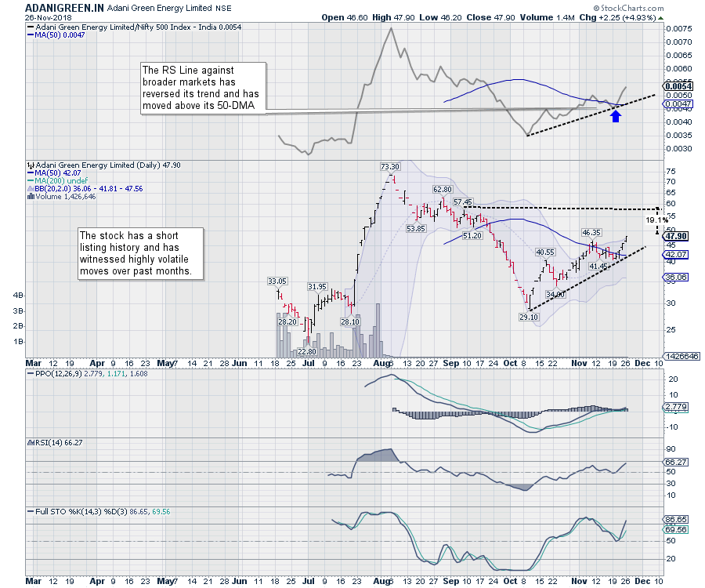Click the Open 46.60 header value
Viewport: 705px width, 588px height.
(x=345, y=17)
